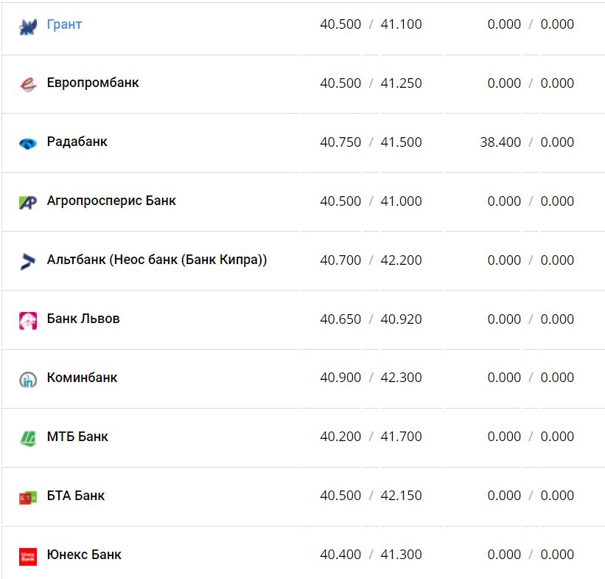Click the БТА Банк logo icon
605x579 pixels.
[28, 497]
